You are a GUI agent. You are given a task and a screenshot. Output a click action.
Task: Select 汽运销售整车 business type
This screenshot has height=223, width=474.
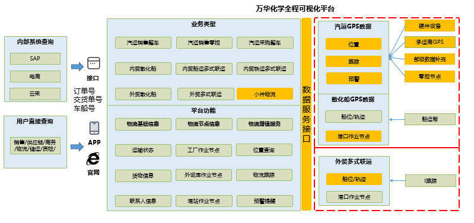point(143,43)
